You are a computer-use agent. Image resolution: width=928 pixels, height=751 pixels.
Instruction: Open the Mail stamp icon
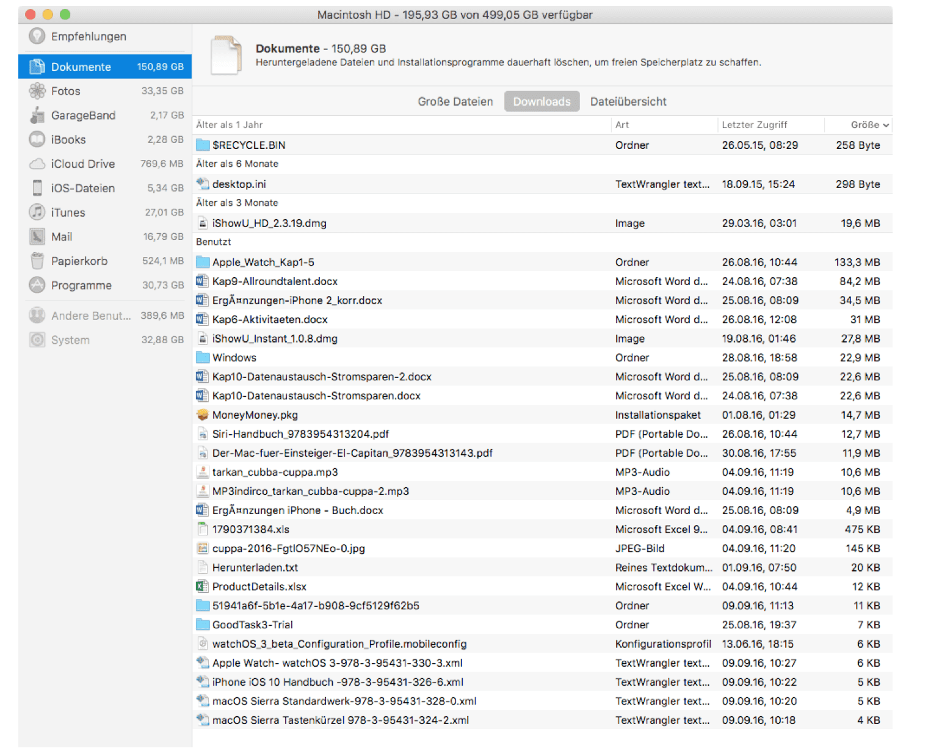(37, 236)
